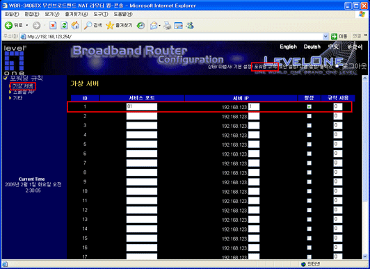Open the 파일(F) menu
This screenshot has width=370, height=269.
pos(12,14)
